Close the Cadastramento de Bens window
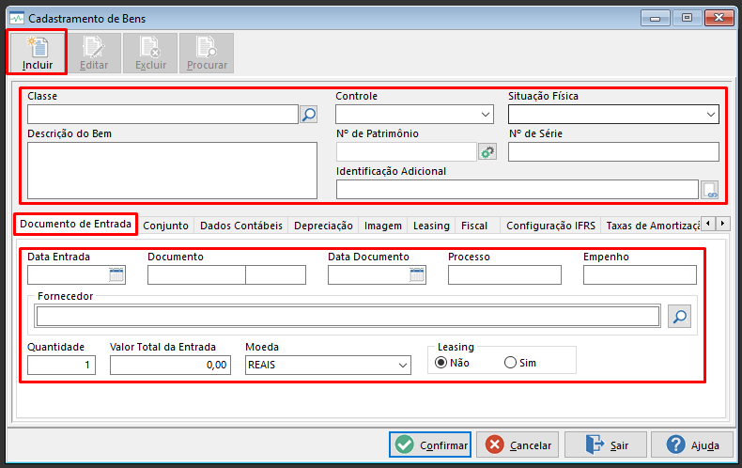Image resolution: width=742 pixels, height=468 pixels. [719, 19]
